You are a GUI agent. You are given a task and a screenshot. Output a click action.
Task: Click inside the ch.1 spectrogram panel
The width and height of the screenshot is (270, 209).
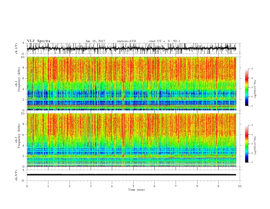pyautogui.click(x=132, y=83)
